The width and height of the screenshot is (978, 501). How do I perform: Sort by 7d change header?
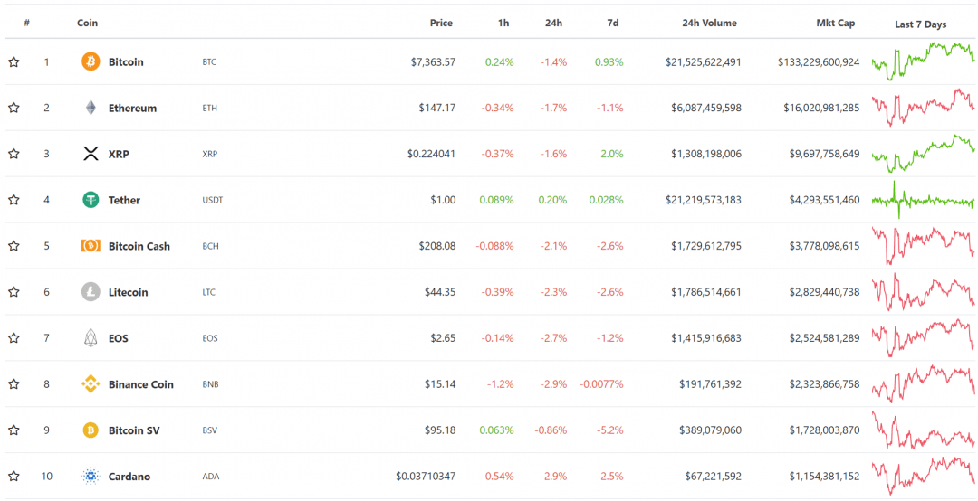[613, 23]
